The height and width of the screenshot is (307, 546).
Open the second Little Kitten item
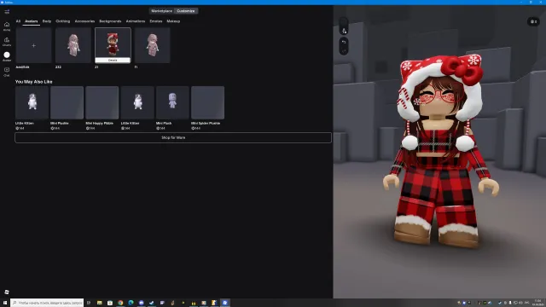tap(137, 102)
